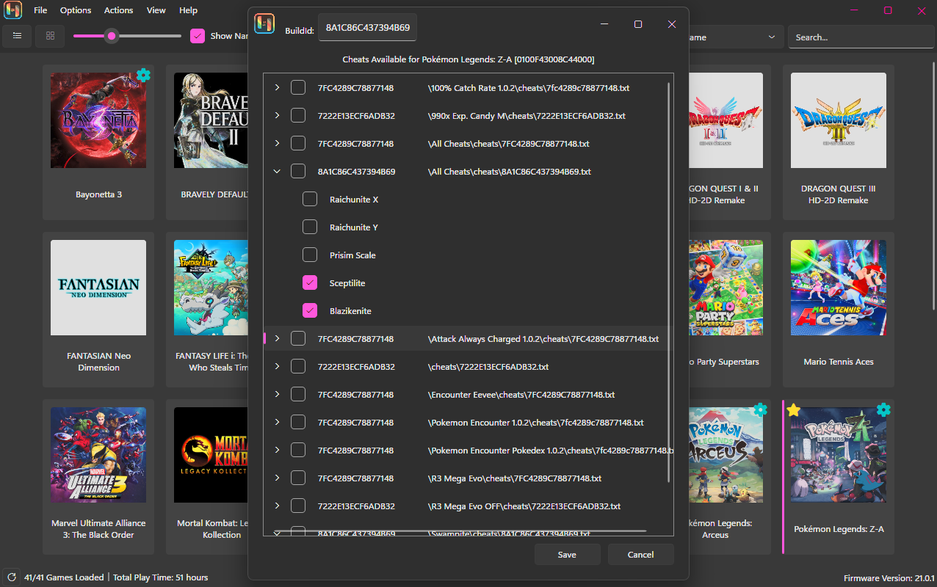
Task: Select FANTASIAN Neo Dimension game card
Action: pyautogui.click(x=98, y=310)
